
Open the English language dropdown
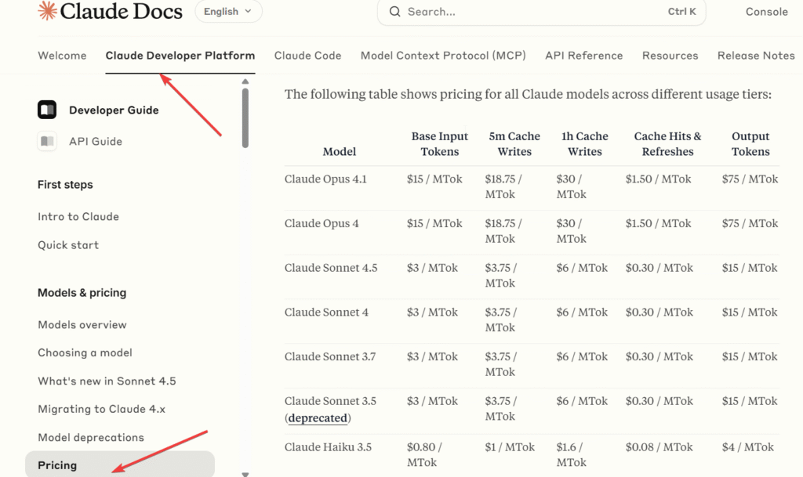click(x=227, y=12)
